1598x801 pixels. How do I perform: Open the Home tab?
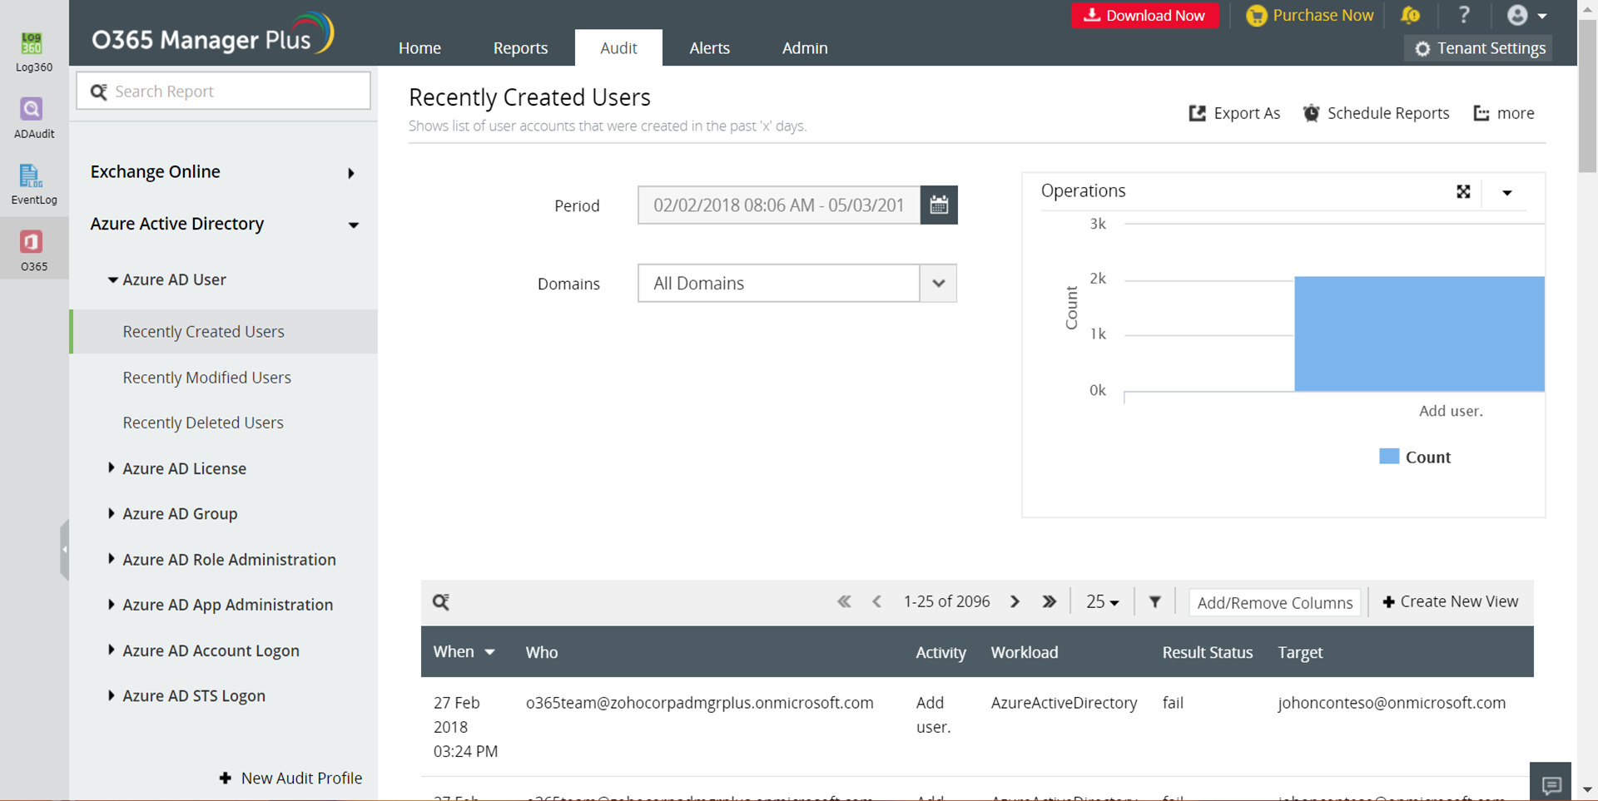pos(419,48)
